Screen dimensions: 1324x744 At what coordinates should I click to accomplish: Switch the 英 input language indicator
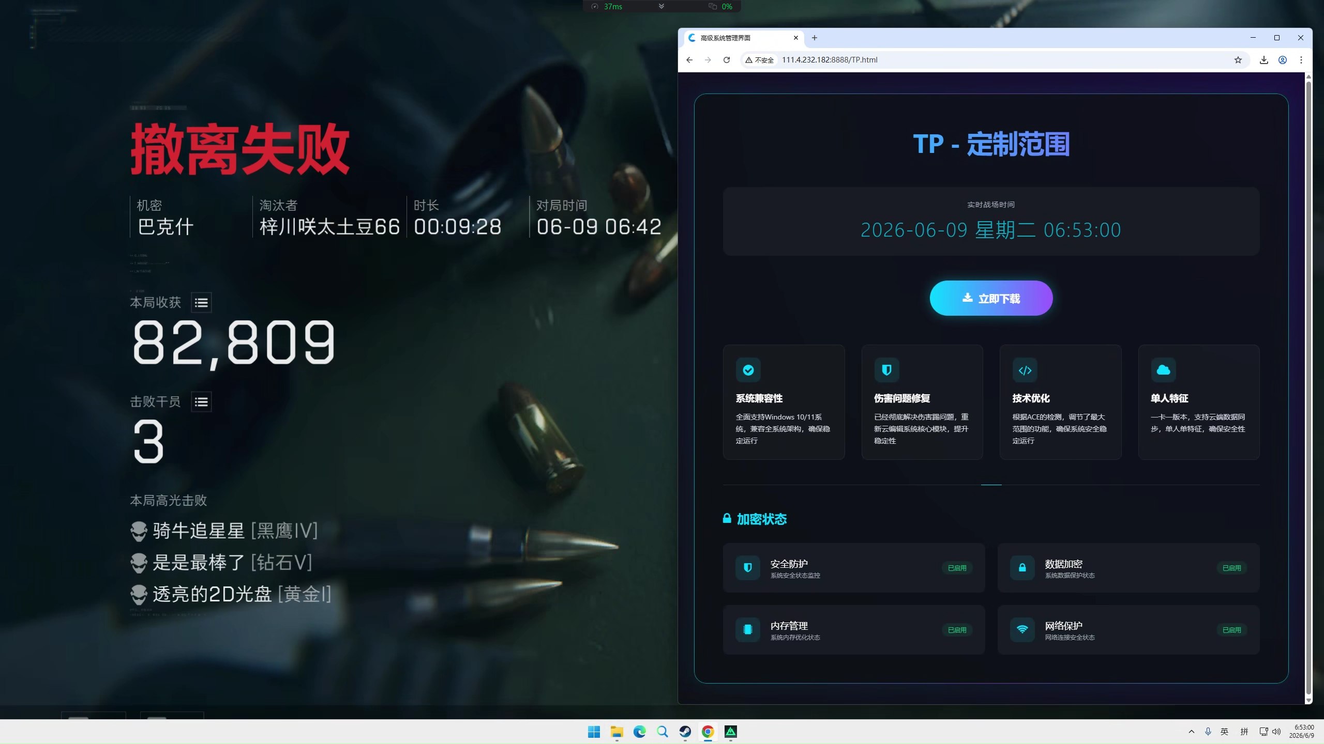click(x=1224, y=732)
